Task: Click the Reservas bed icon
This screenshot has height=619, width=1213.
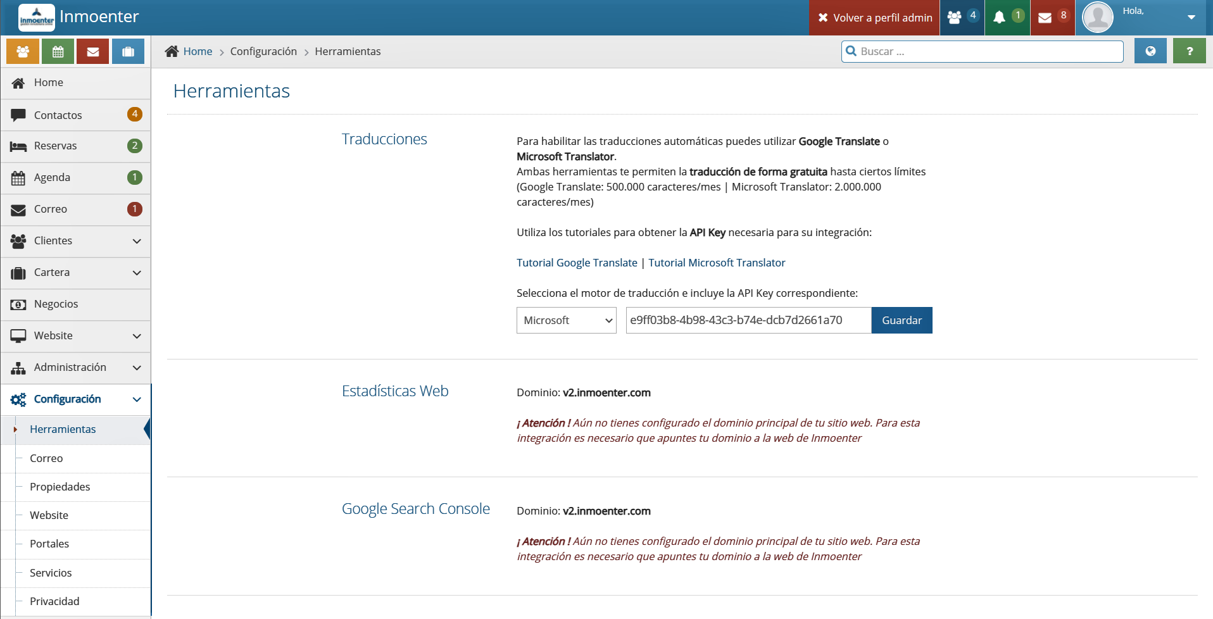Action: [18, 146]
